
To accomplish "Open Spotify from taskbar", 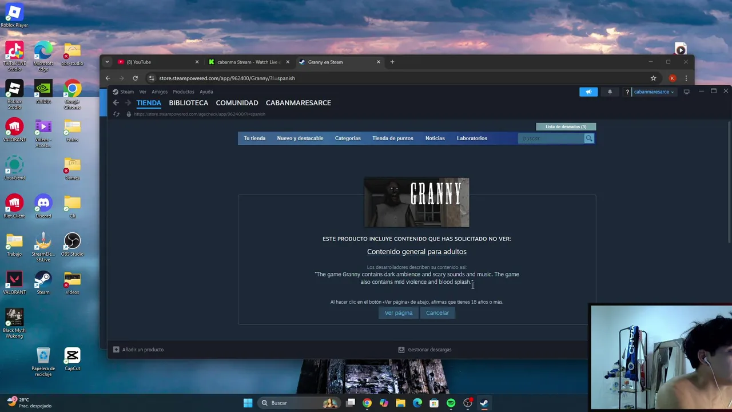I will coord(451,403).
